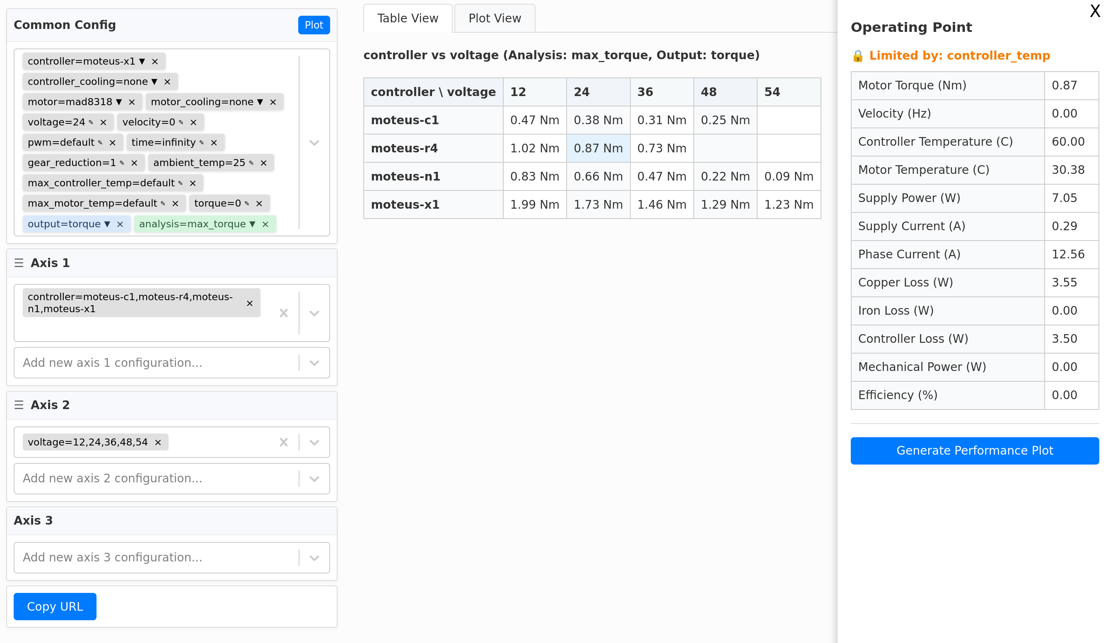
Task: Expand the Common Config selector chevron
Action: [314, 143]
